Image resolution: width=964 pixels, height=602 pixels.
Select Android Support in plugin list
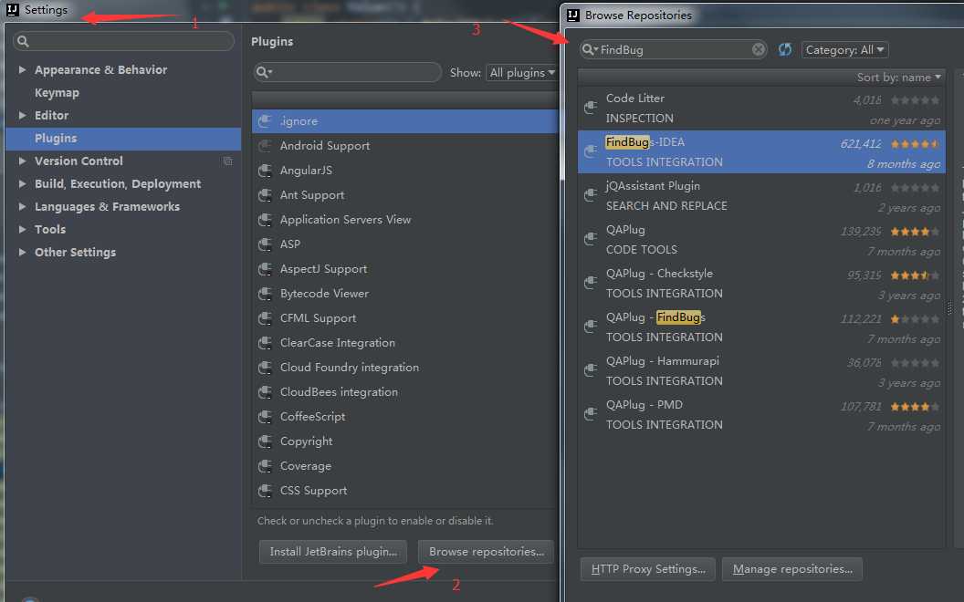(x=325, y=146)
